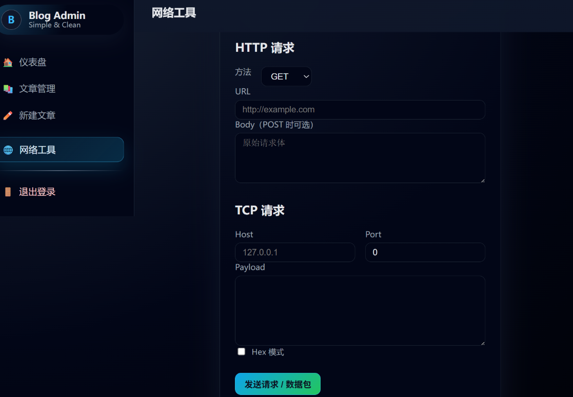Click the round B logo icon

[11, 20]
